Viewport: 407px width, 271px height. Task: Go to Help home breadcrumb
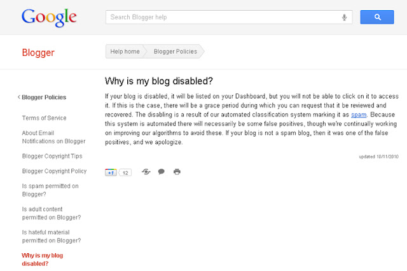pyautogui.click(x=125, y=52)
